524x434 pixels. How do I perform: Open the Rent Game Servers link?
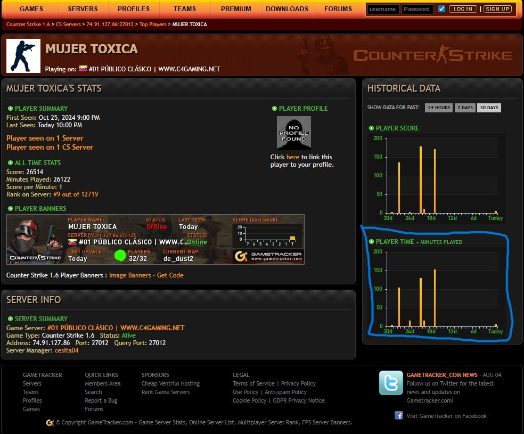(x=166, y=392)
